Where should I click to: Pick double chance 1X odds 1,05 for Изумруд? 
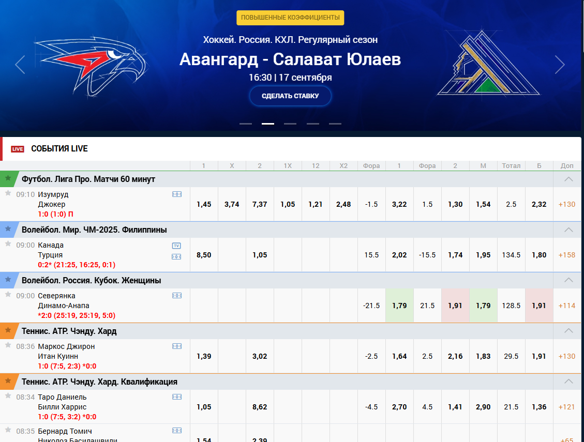click(288, 204)
